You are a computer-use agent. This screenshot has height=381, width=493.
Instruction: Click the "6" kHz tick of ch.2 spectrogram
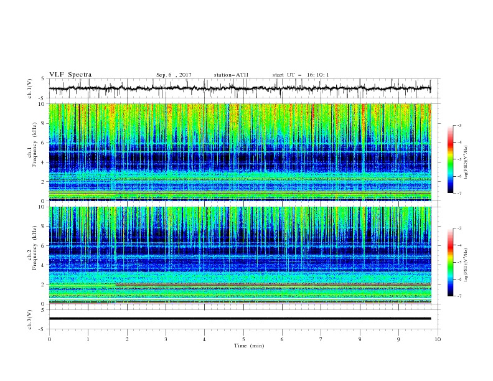44,246
